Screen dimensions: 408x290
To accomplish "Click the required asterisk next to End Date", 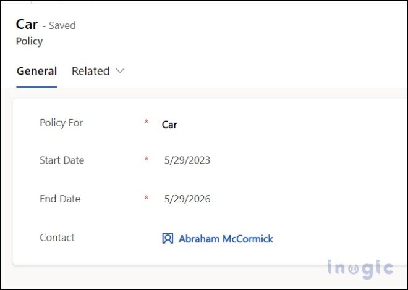I will click(x=147, y=198).
